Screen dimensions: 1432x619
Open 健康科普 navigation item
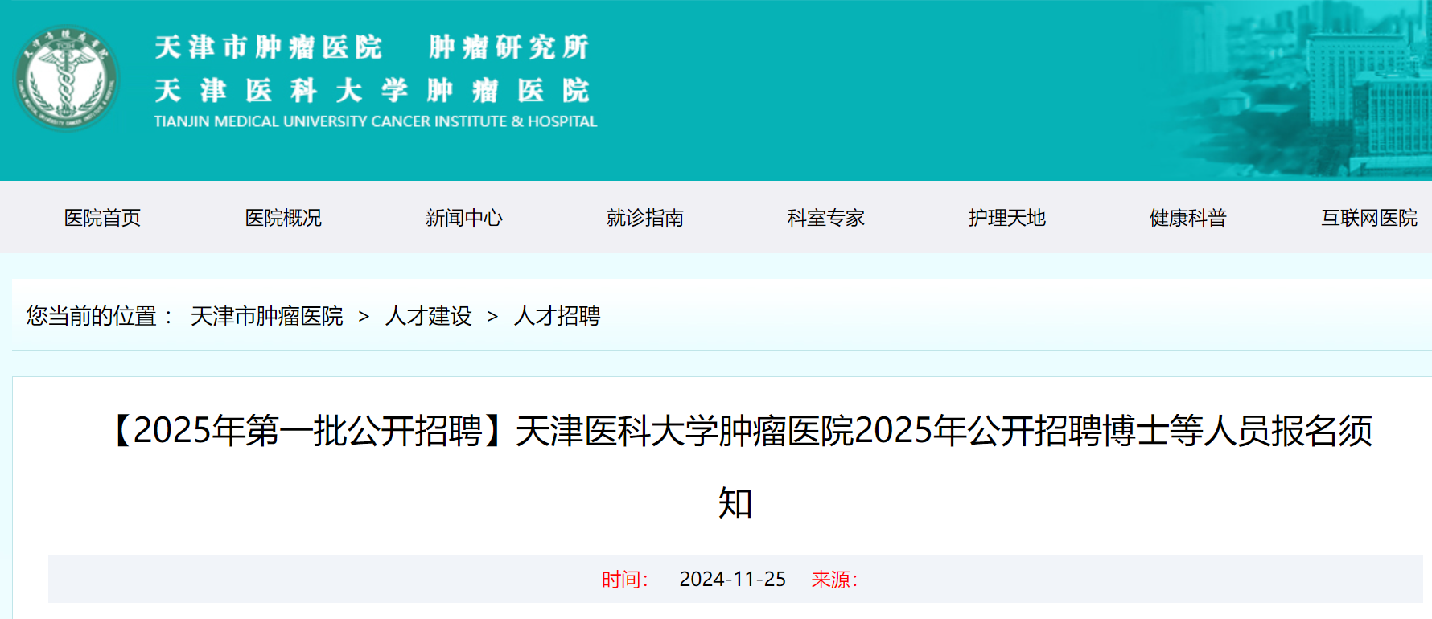(1188, 218)
